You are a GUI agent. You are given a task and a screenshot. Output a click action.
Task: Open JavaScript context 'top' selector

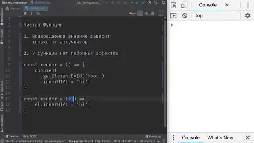216,16
